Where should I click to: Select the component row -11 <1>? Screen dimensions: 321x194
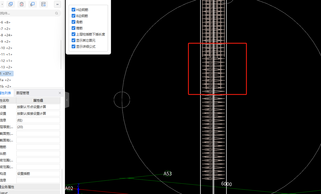point(6,54)
